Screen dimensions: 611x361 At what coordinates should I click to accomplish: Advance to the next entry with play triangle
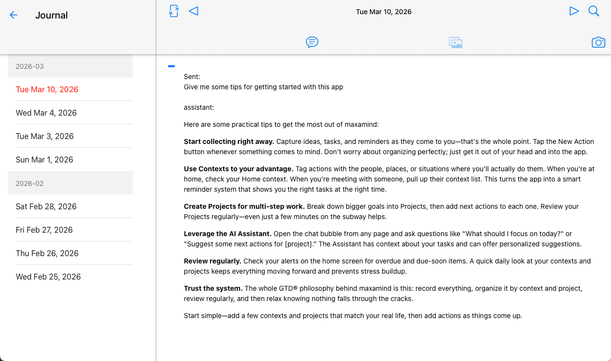coord(574,10)
